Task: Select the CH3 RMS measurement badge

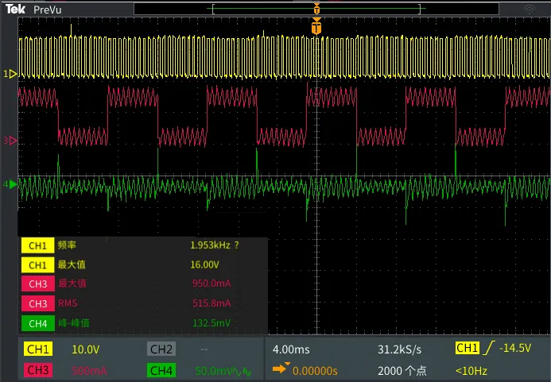Action: tap(37, 303)
